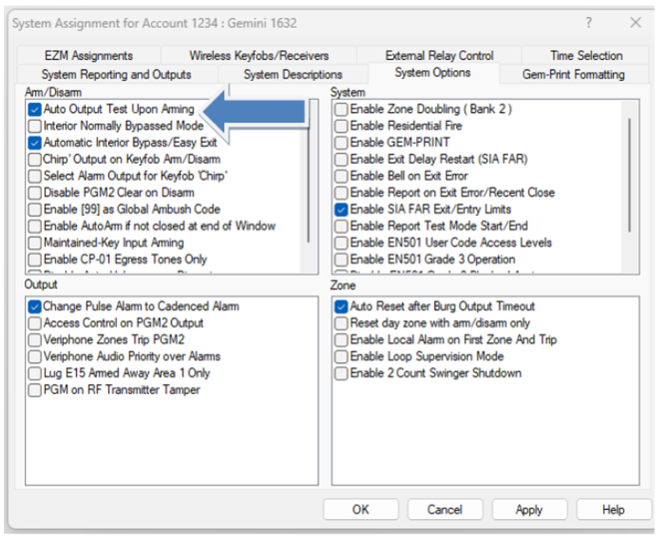660x541 pixels.
Task: Enable Veriphone Zones Trip PGM2
Action: [x=34, y=340]
